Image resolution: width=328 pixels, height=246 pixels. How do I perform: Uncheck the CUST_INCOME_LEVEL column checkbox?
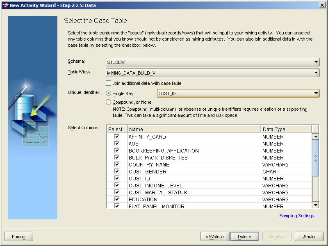[x=117, y=185]
